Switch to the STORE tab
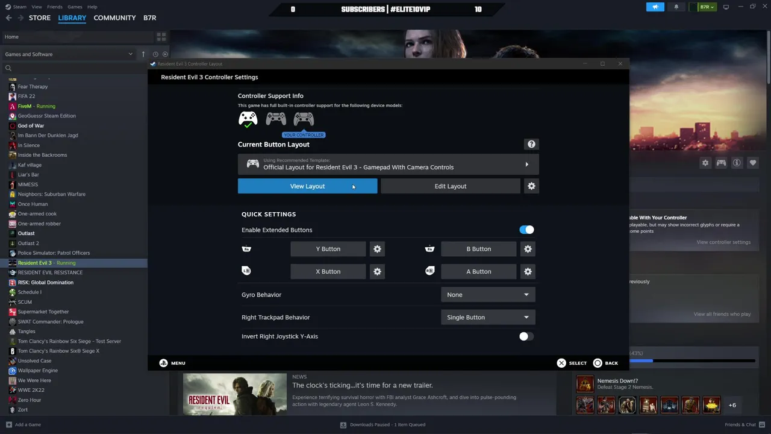 point(40,17)
